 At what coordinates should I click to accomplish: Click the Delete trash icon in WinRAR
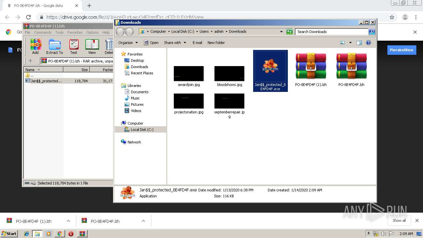(109, 47)
